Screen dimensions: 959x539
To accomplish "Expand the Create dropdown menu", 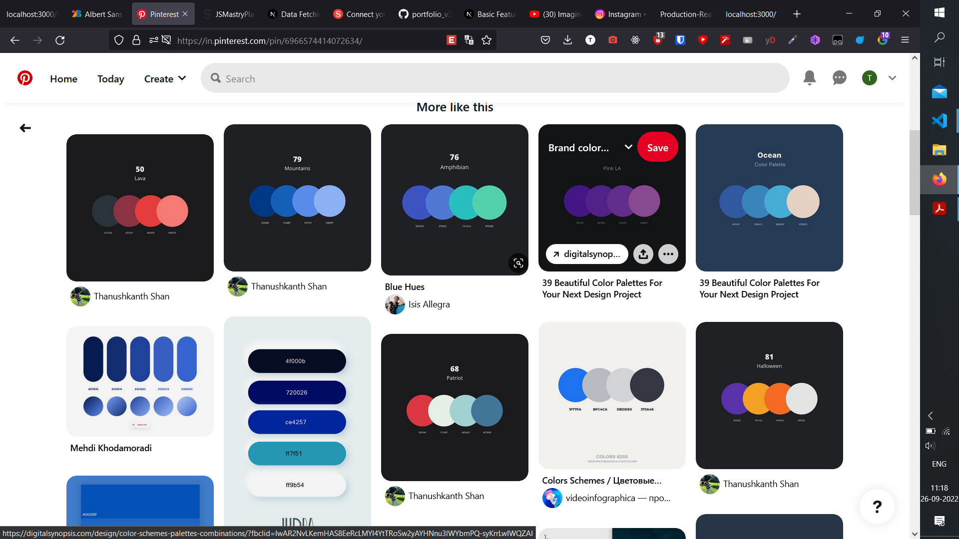I will pos(165,78).
